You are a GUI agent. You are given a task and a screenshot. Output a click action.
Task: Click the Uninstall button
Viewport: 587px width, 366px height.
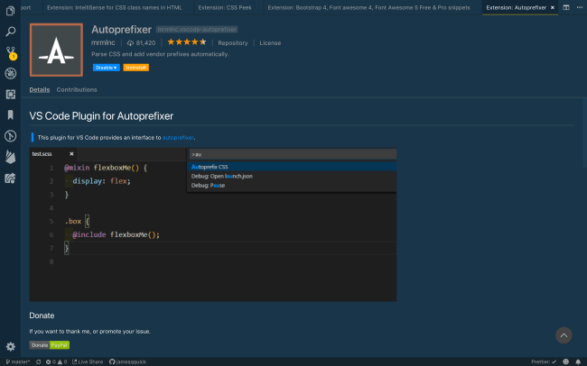tap(136, 68)
